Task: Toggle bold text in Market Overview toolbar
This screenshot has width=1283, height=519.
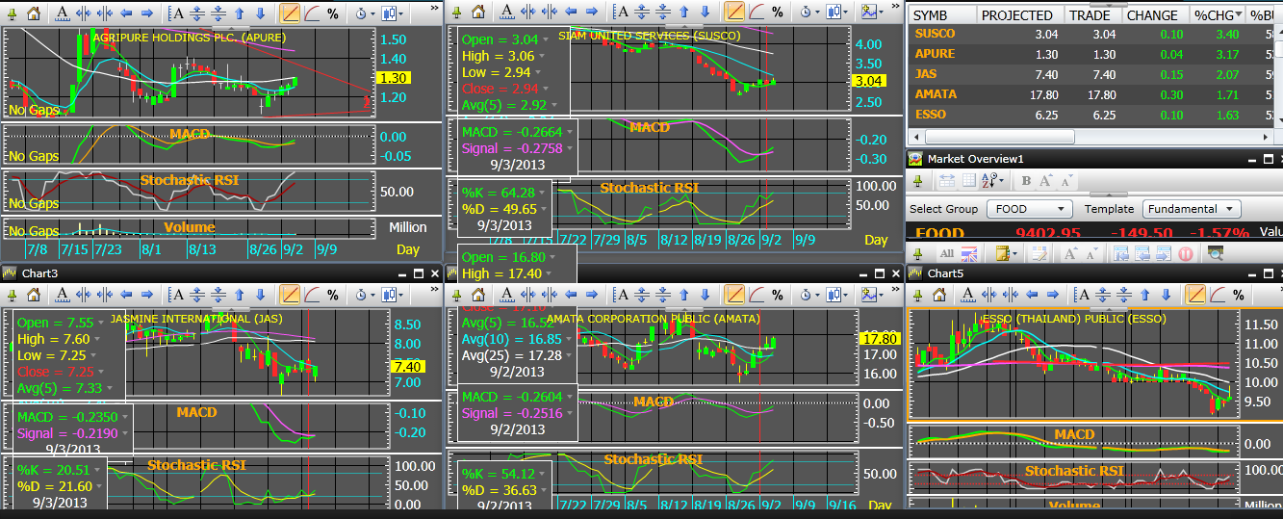Action: click(1026, 181)
